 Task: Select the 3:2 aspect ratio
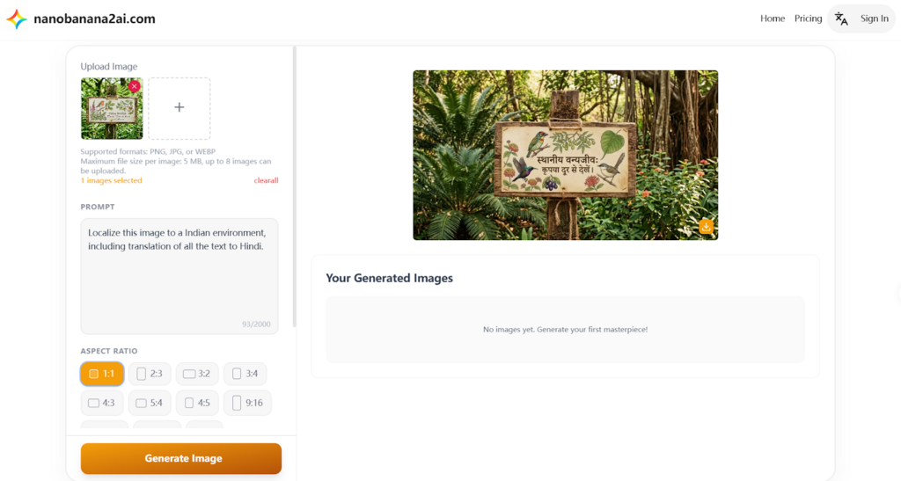pos(197,374)
